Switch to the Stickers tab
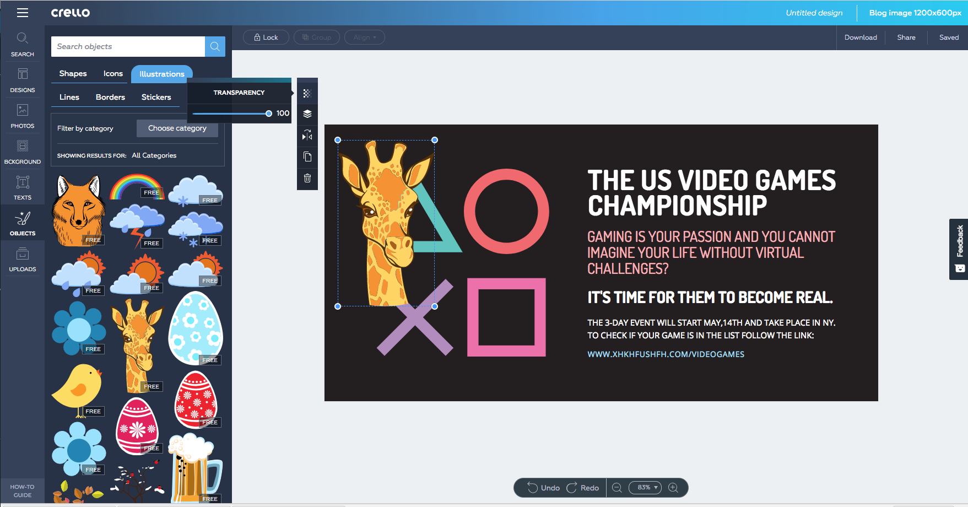Image resolution: width=968 pixels, height=507 pixels. [156, 98]
